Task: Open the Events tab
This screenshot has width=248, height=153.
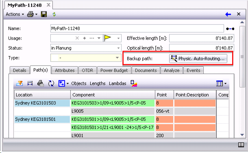Action: (193, 70)
